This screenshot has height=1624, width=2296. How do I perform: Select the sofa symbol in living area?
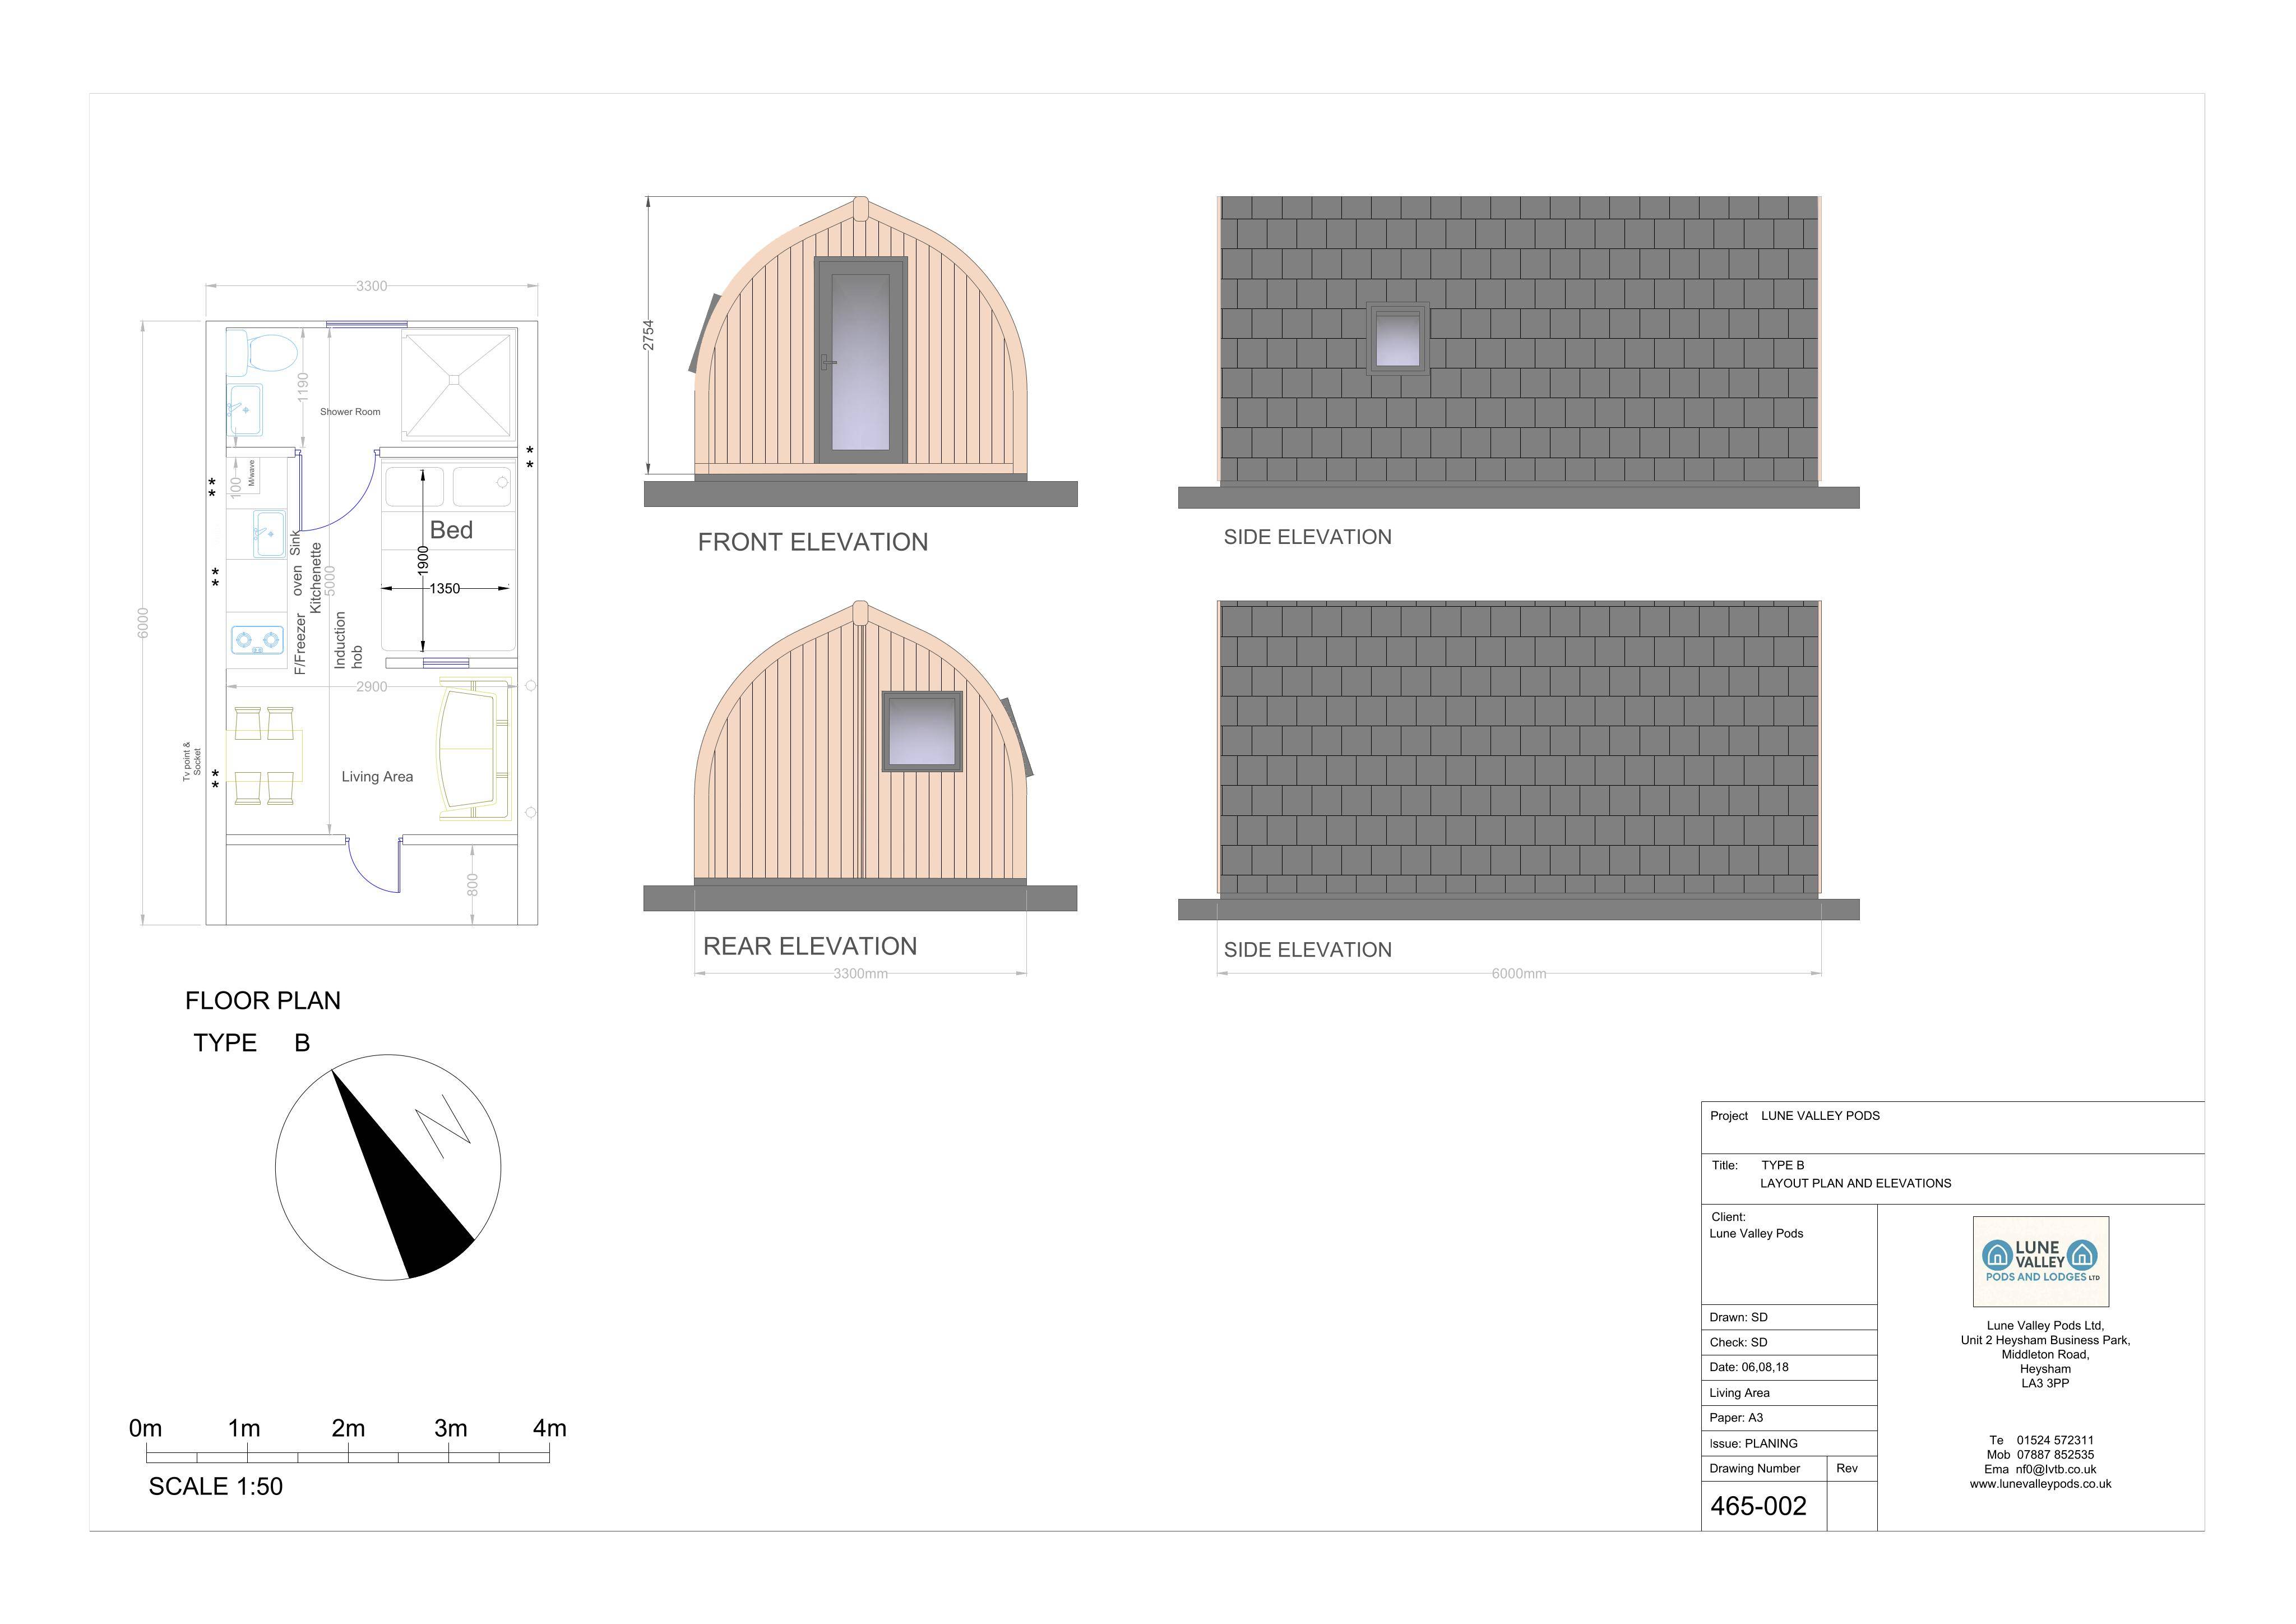[474, 749]
